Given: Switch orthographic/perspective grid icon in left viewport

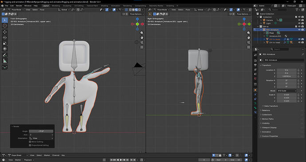Looking at the screenshot, I should (x=142, y=47).
